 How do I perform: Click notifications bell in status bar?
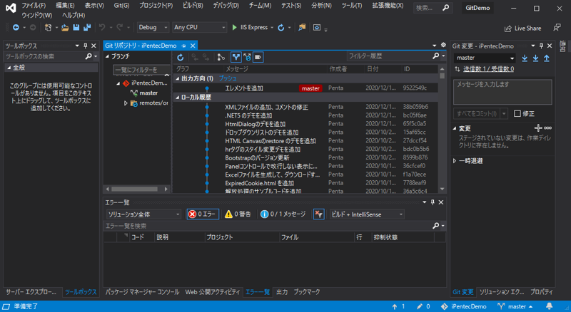[549, 306]
